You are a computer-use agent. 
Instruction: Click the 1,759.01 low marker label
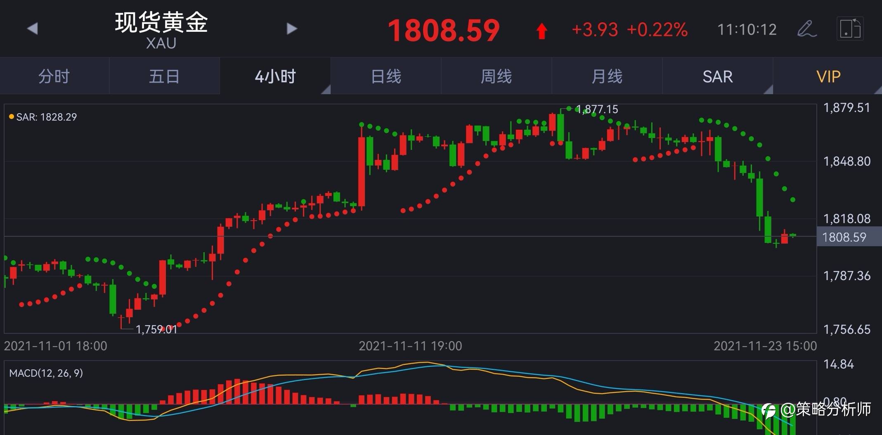(156, 329)
